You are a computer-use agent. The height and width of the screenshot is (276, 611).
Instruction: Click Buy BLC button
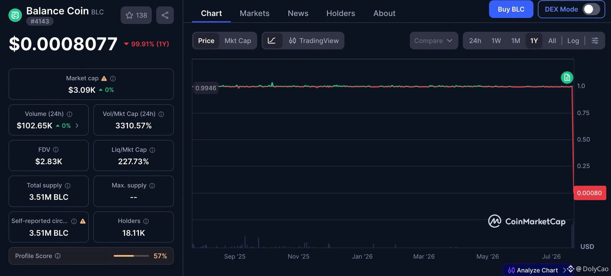[511, 9]
